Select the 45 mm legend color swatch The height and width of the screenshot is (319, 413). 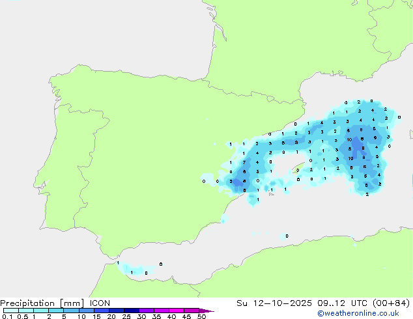coord(192,311)
